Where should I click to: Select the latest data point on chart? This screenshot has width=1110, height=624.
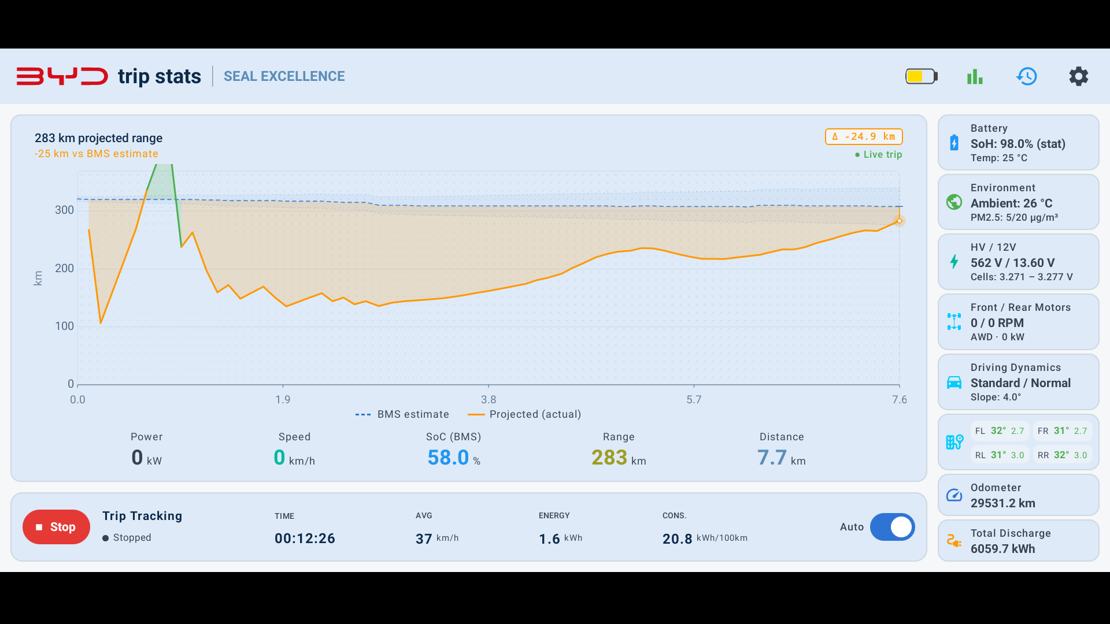pos(900,221)
